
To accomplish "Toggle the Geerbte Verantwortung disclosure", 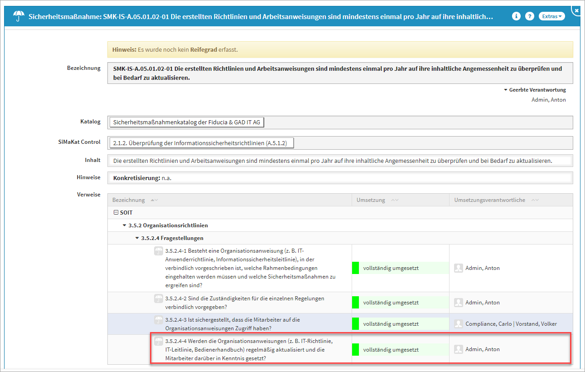I will pyautogui.click(x=506, y=90).
